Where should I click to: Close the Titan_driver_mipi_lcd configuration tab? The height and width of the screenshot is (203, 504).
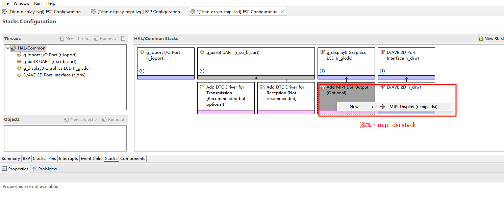(x=282, y=12)
